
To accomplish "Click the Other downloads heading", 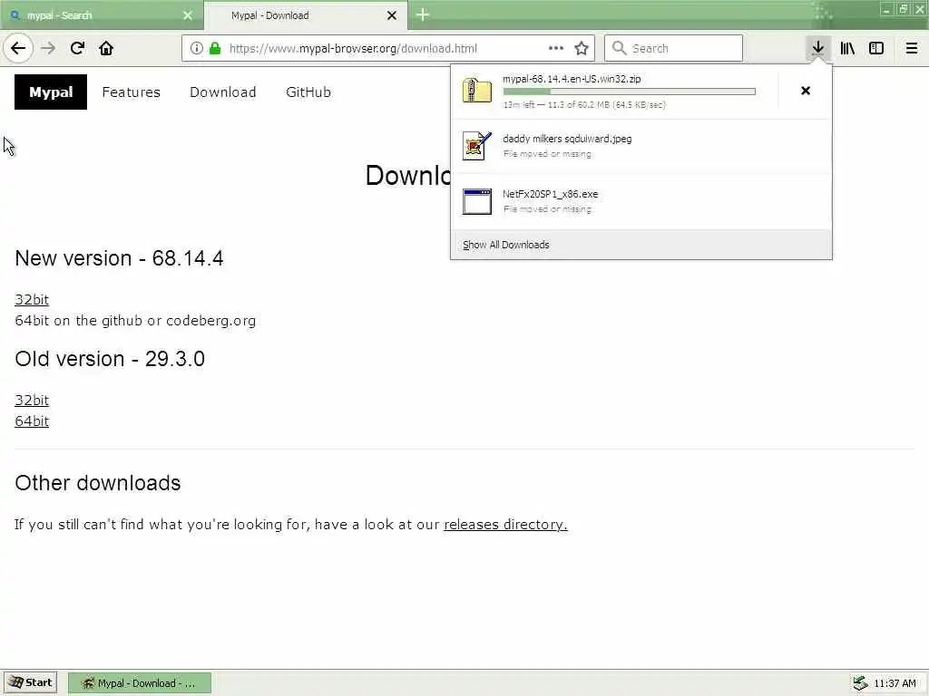I will pos(98,483).
